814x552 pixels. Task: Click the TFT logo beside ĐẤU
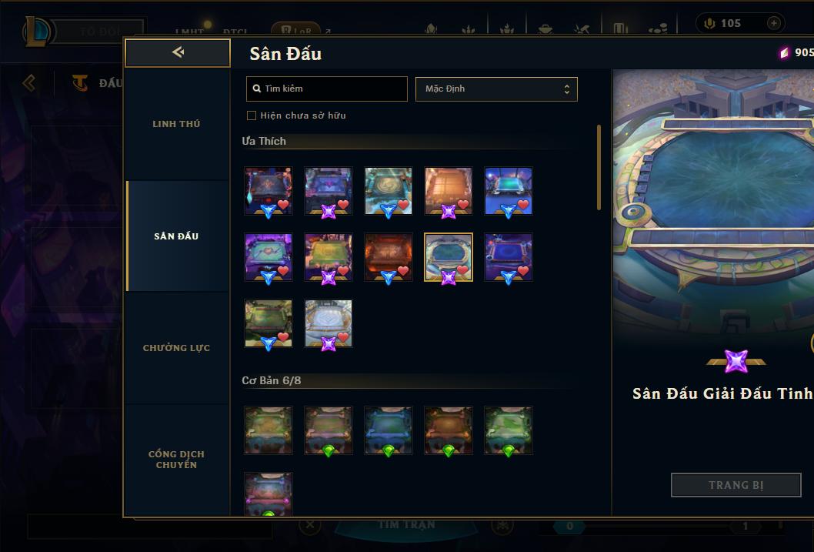click(x=80, y=82)
